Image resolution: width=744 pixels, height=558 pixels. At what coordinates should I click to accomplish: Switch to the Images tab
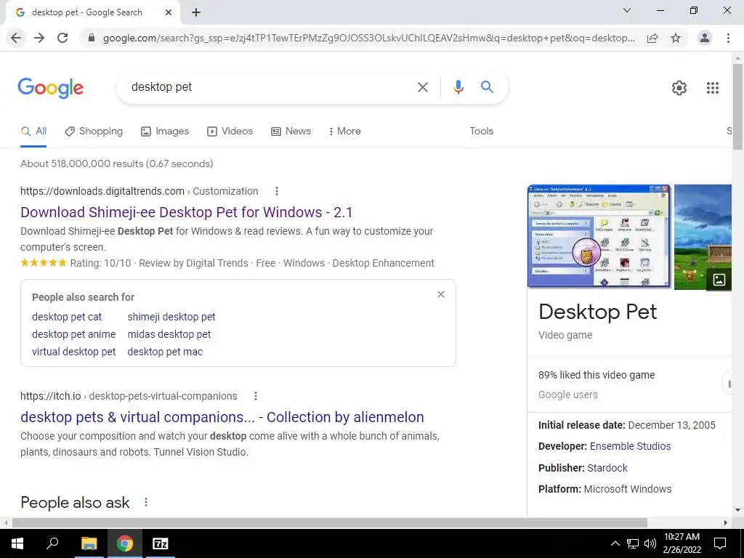click(x=165, y=132)
